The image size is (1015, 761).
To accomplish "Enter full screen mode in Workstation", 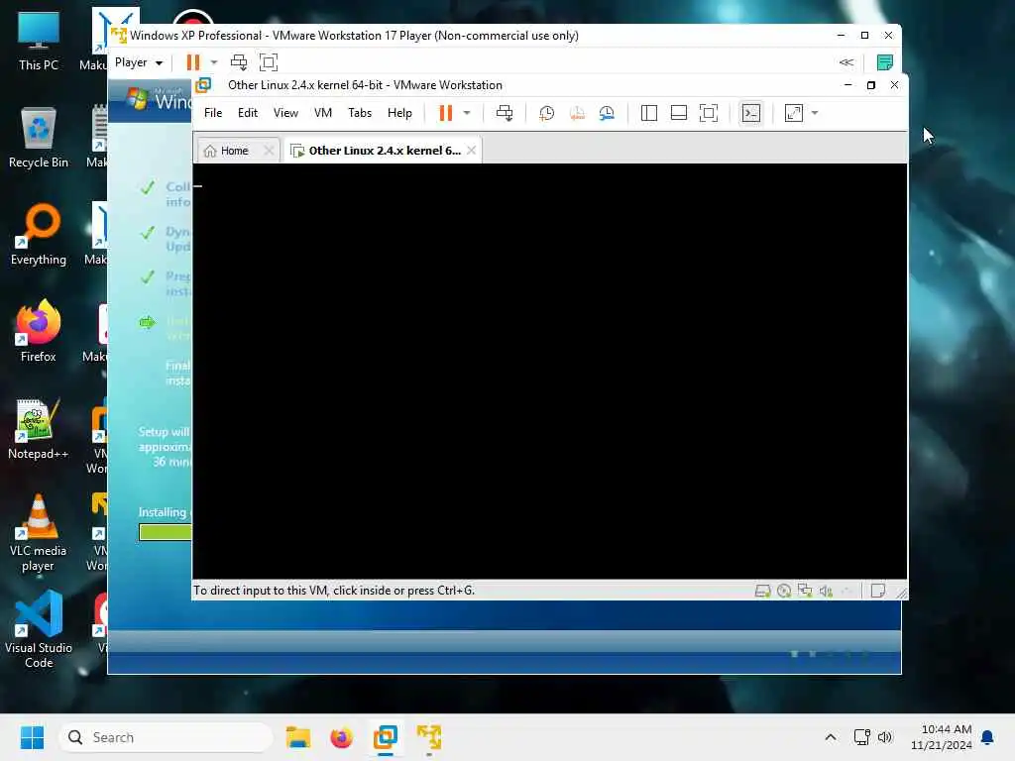I will pyautogui.click(x=709, y=113).
